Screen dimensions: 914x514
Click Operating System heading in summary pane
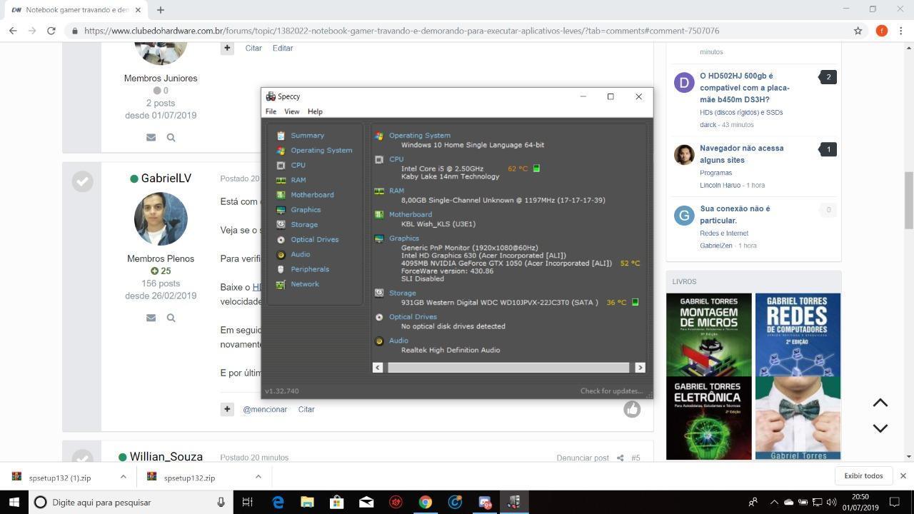coord(420,136)
